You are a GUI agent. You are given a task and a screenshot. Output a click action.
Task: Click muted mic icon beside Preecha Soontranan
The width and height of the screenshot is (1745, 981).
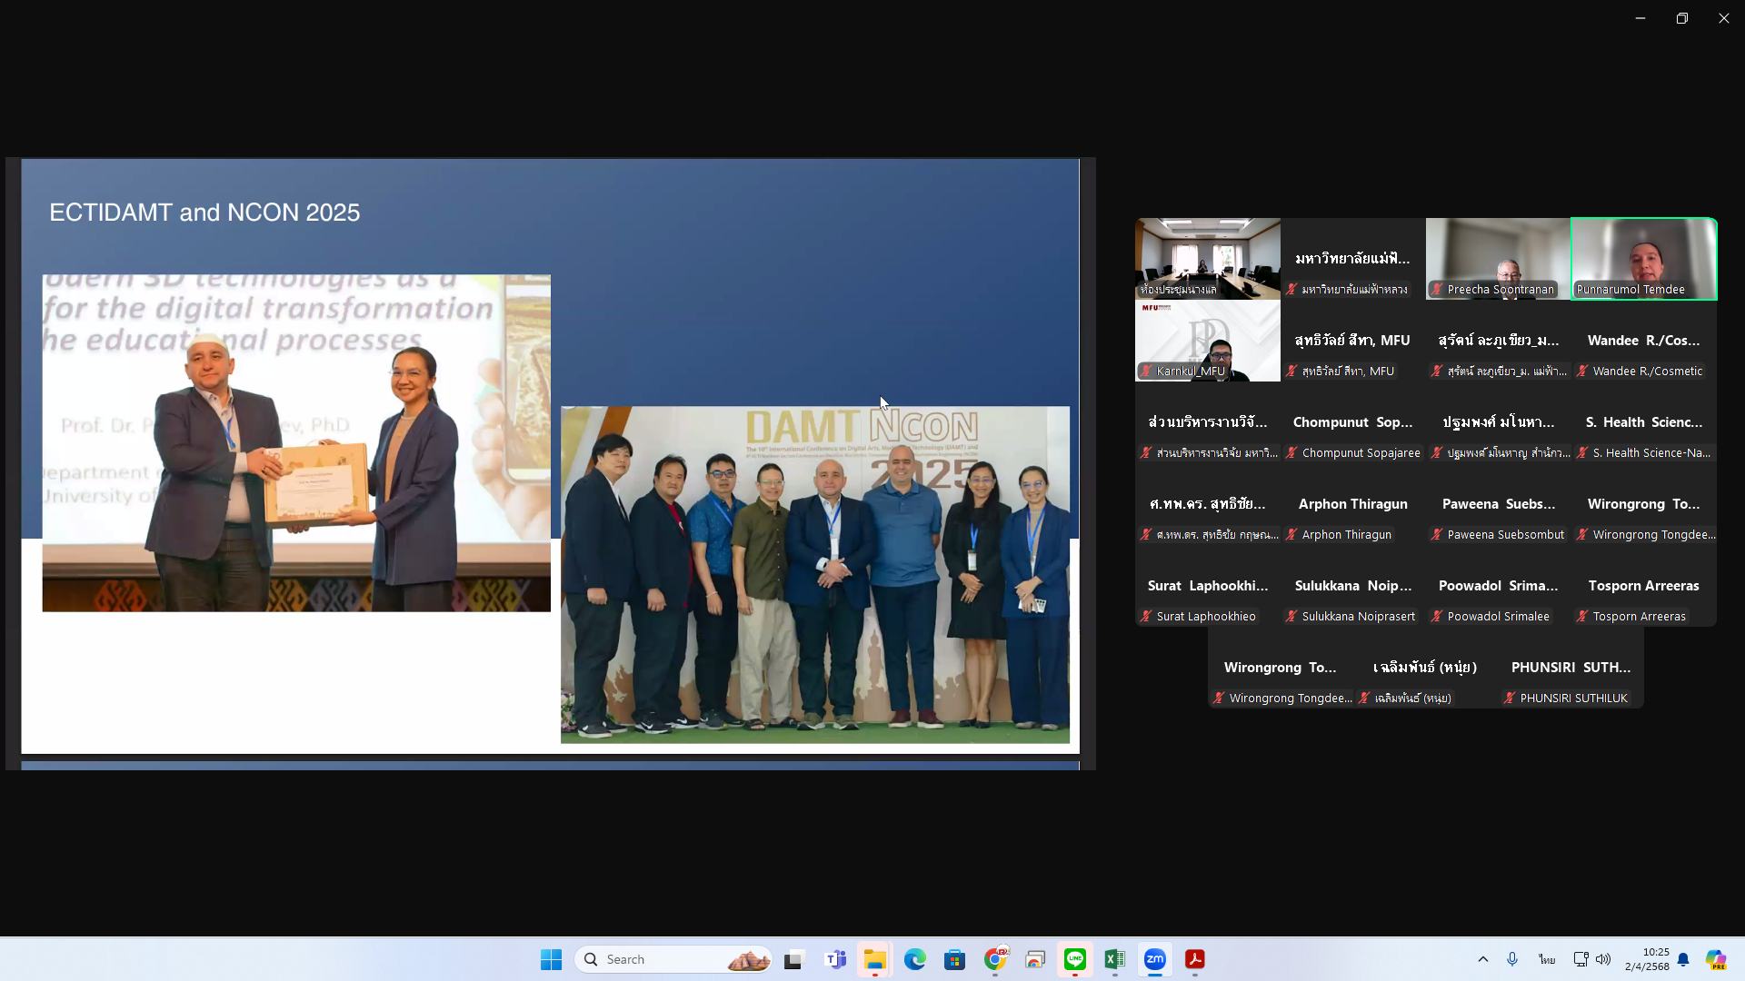pos(1437,290)
